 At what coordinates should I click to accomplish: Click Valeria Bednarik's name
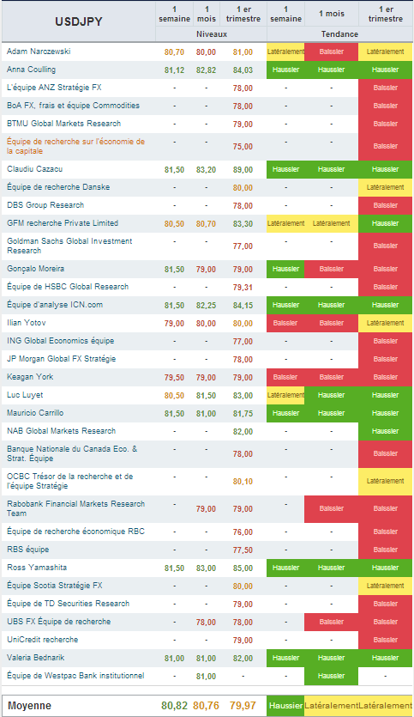(36, 658)
